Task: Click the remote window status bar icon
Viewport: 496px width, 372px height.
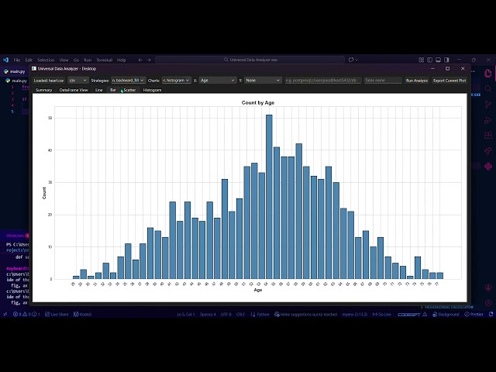Action: (5, 314)
